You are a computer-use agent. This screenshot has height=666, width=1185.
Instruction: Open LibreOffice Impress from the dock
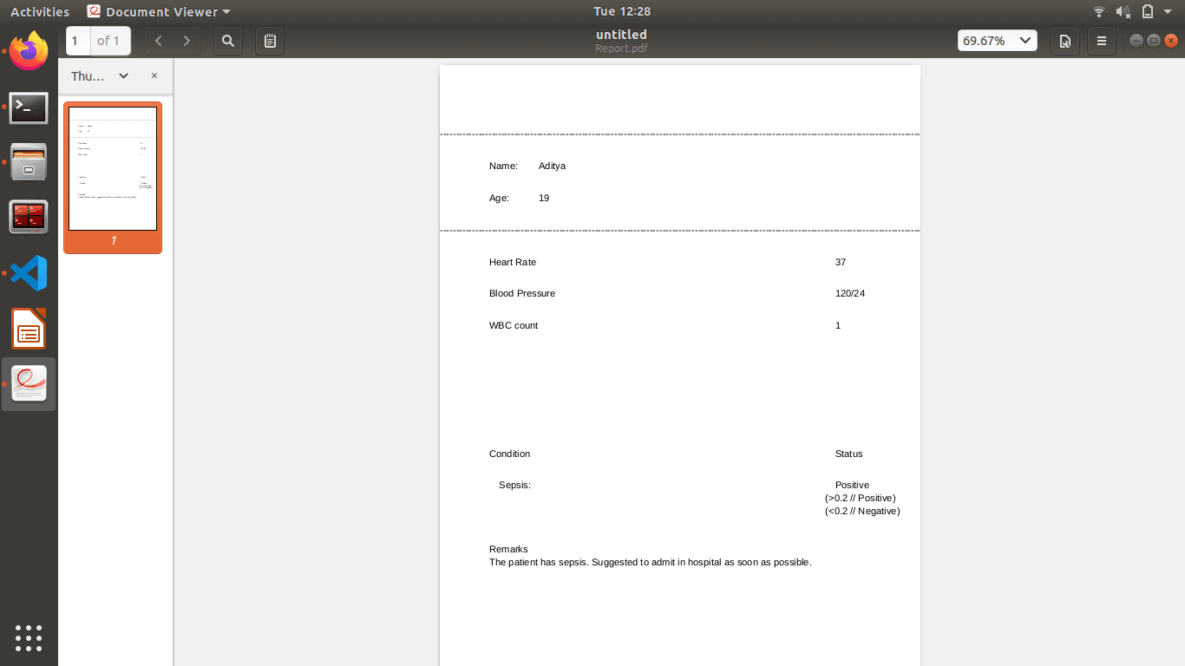(29, 329)
